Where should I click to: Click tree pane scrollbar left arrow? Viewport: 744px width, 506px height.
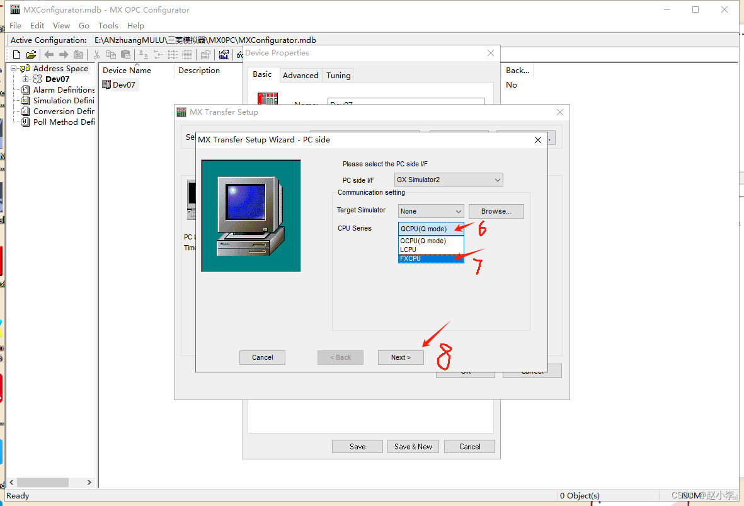pyautogui.click(x=11, y=482)
